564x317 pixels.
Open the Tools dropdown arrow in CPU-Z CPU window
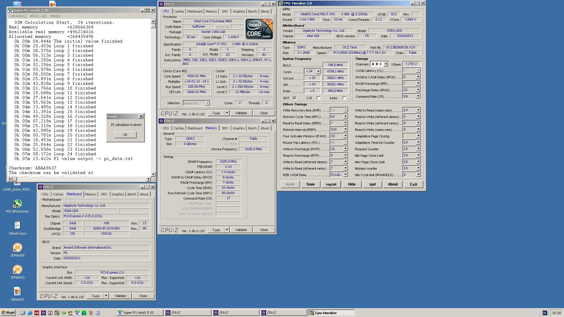[x=227, y=113]
